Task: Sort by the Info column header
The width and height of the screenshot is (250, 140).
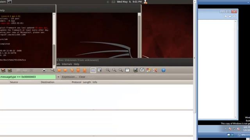Action: [95, 82]
